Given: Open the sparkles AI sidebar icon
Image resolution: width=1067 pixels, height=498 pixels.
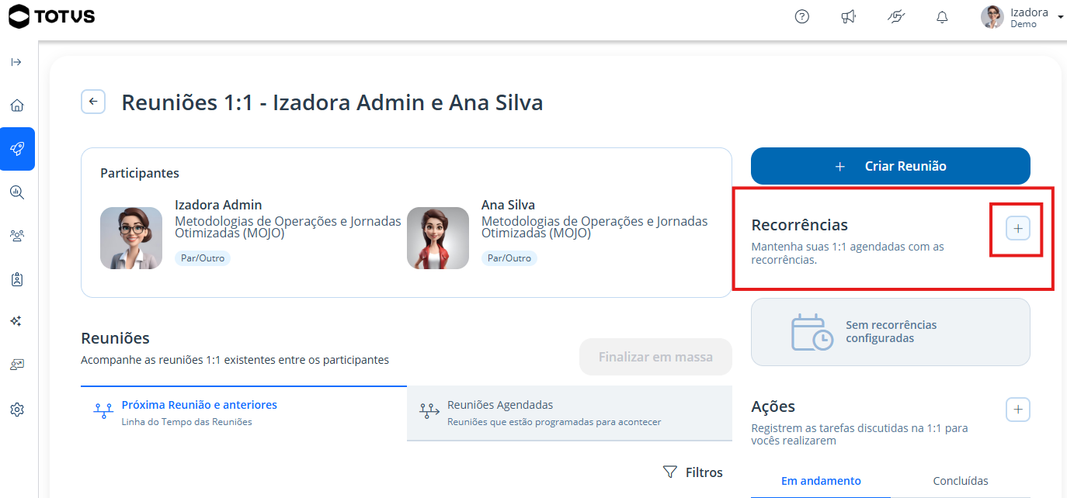Looking at the screenshot, I should 17,321.
